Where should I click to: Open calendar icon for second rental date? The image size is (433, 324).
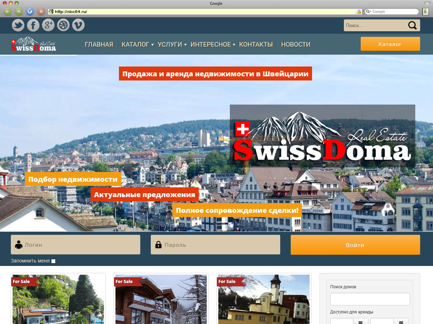pyautogui.click(x=401, y=322)
